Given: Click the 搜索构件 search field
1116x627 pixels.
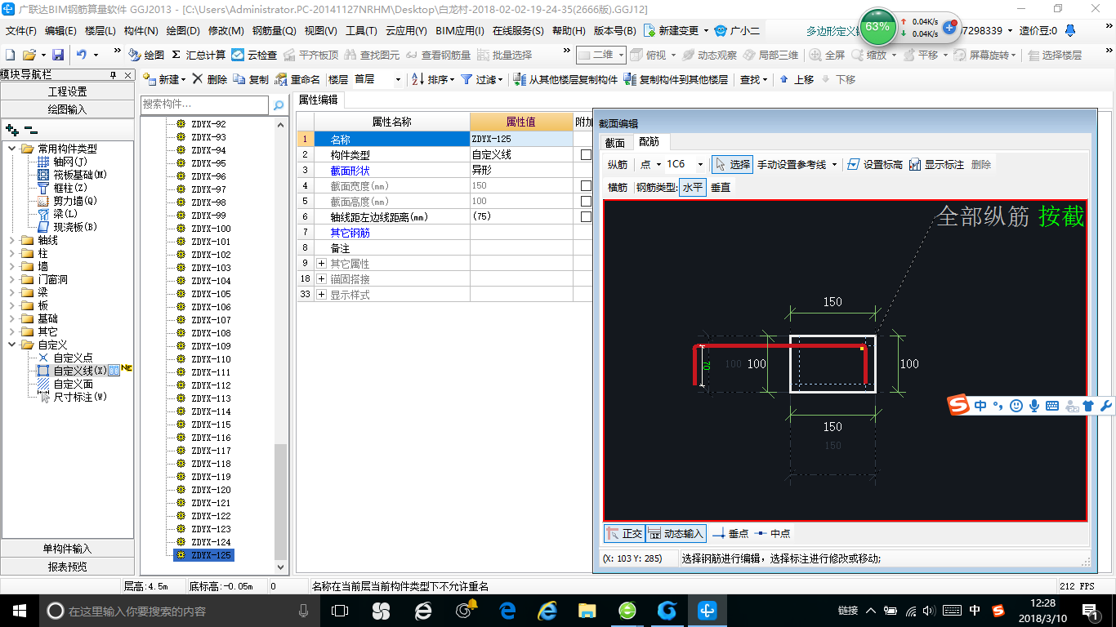Looking at the screenshot, I should click(204, 104).
